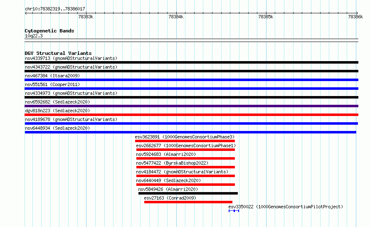This screenshot has height=227, width=370.
Task: Select the red bar under nsv4184472
Action: pos(185,176)
